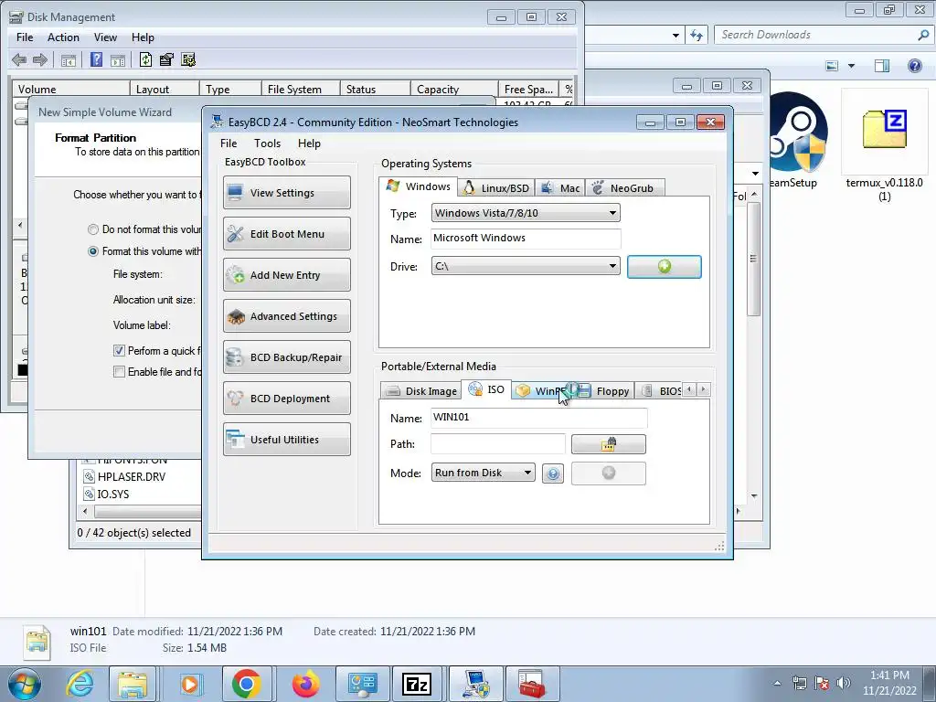Select Do not format this volume option
The height and width of the screenshot is (702, 936).
pos(92,229)
